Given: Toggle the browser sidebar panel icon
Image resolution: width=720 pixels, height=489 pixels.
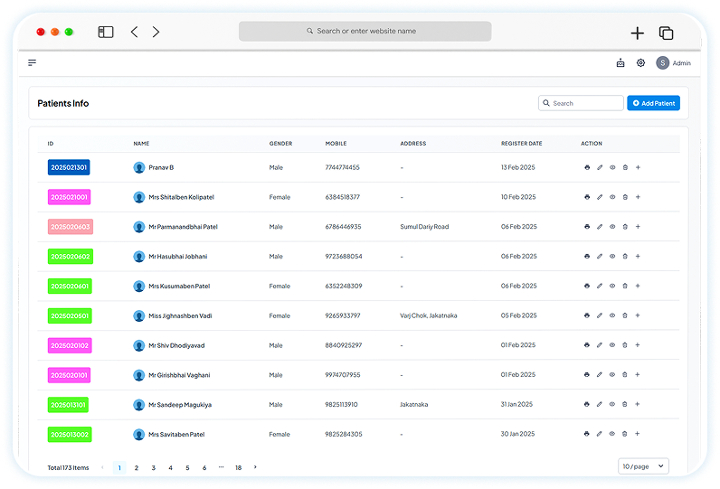Looking at the screenshot, I should point(106,32).
